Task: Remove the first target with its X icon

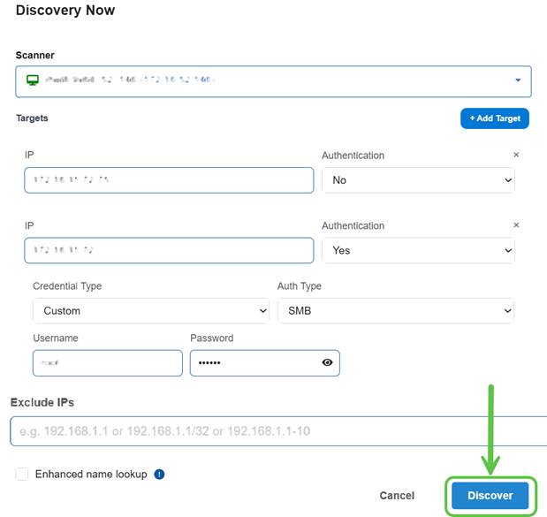Action: tap(517, 155)
